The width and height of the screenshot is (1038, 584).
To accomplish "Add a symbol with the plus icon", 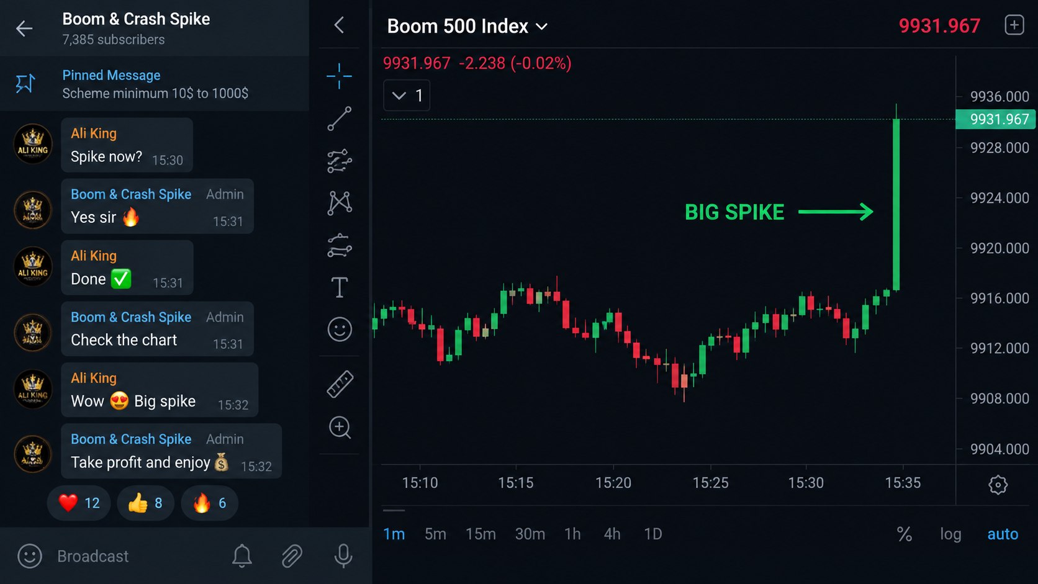I will click(x=1014, y=25).
